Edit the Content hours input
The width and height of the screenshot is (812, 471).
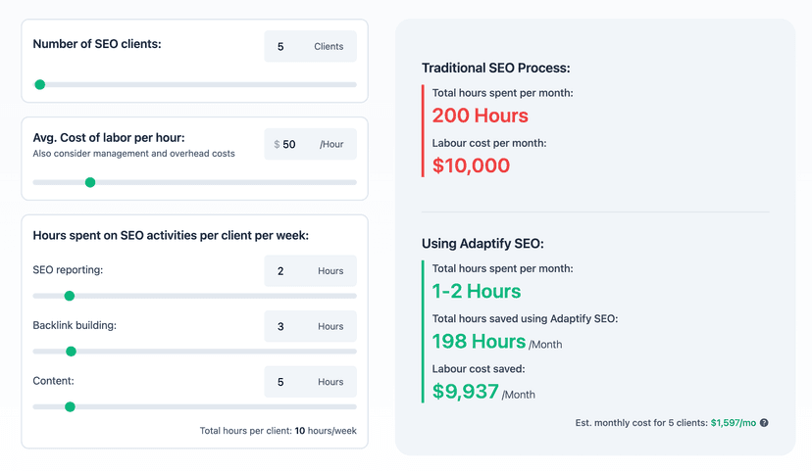[310, 382]
